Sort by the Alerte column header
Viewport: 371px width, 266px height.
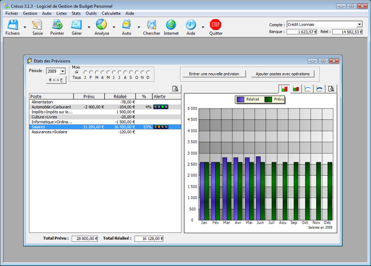(x=166, y=96)
